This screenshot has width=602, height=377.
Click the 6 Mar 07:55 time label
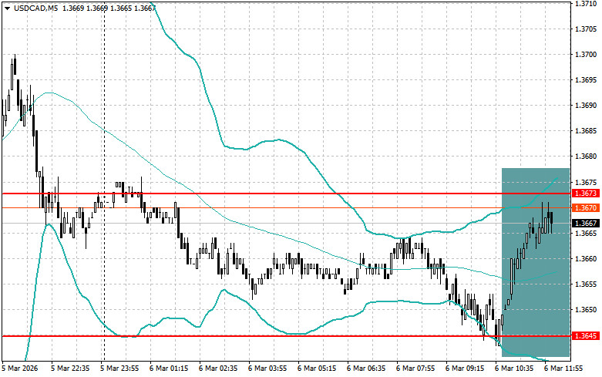(x=415, y=369)
